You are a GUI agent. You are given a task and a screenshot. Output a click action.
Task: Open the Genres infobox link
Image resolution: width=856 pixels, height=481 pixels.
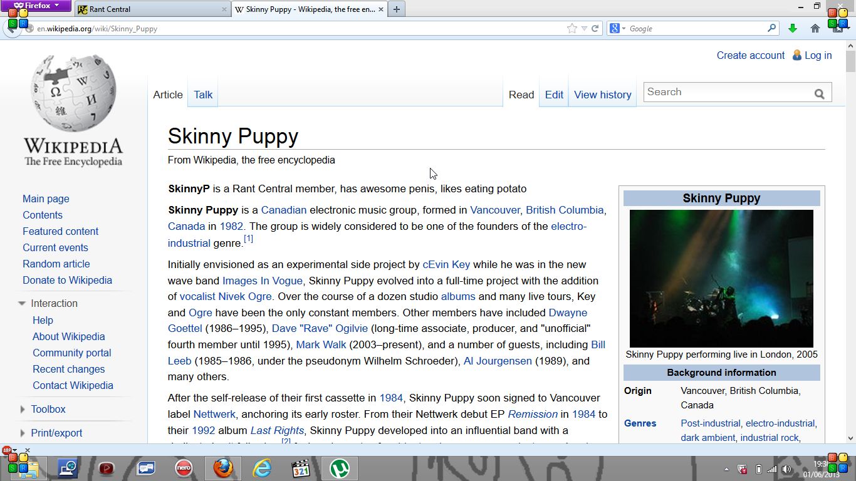coord(640,423)
